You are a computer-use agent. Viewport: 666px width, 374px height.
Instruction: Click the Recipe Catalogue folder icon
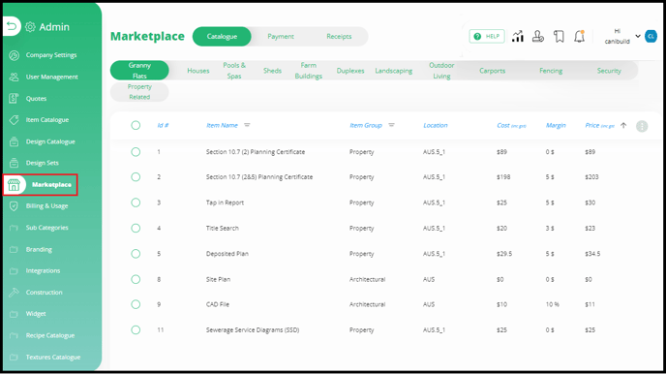14,335
